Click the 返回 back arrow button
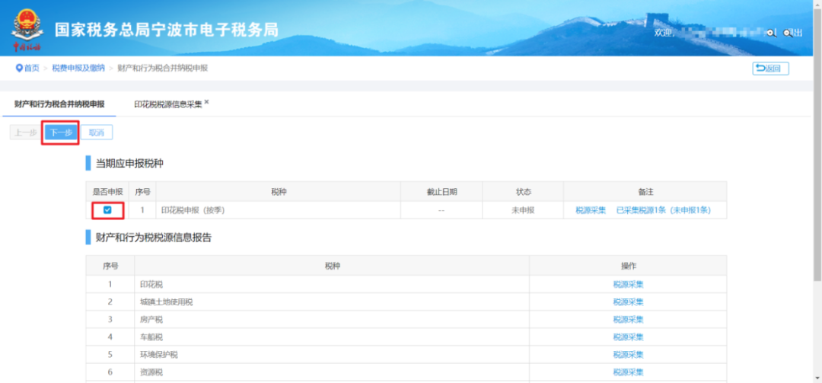The image size is (822, 383). 770,69
